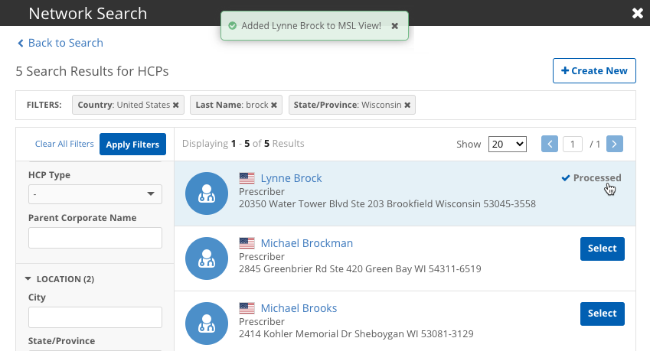Click the Parent Corporate Name input field
This screenshot has width=650, height=351.
coord(95,238)
